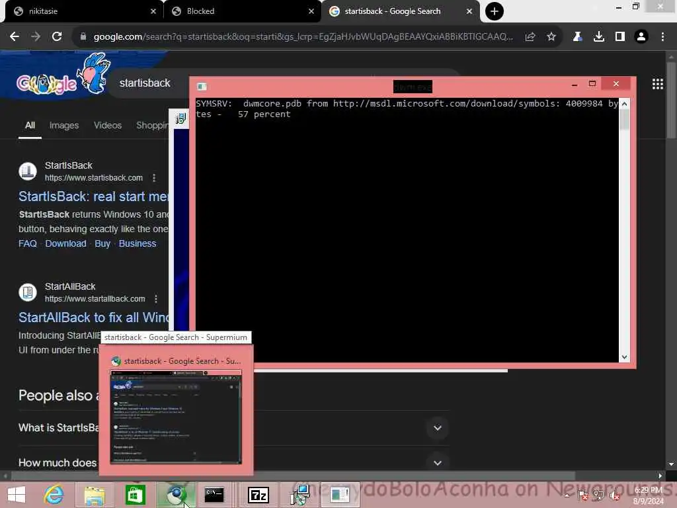Click the console scrollbar down arrow
The image size is (677, 508).
click(x=624, y=357)
